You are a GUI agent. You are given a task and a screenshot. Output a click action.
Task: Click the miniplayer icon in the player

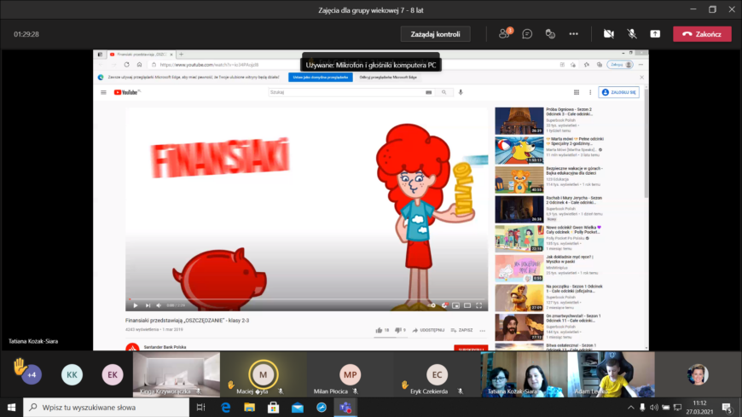tap(455, 305)
